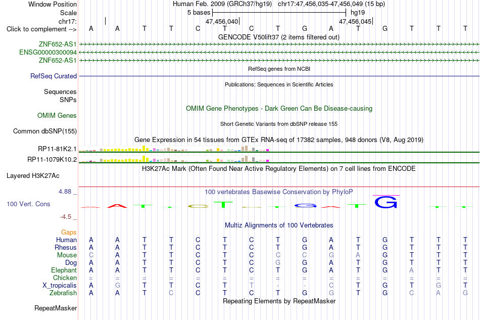Viewport: 480px width, 320px height.
Task: Click 'Short Genetic Variants from dbSNP release 155'
Action: 279,124
